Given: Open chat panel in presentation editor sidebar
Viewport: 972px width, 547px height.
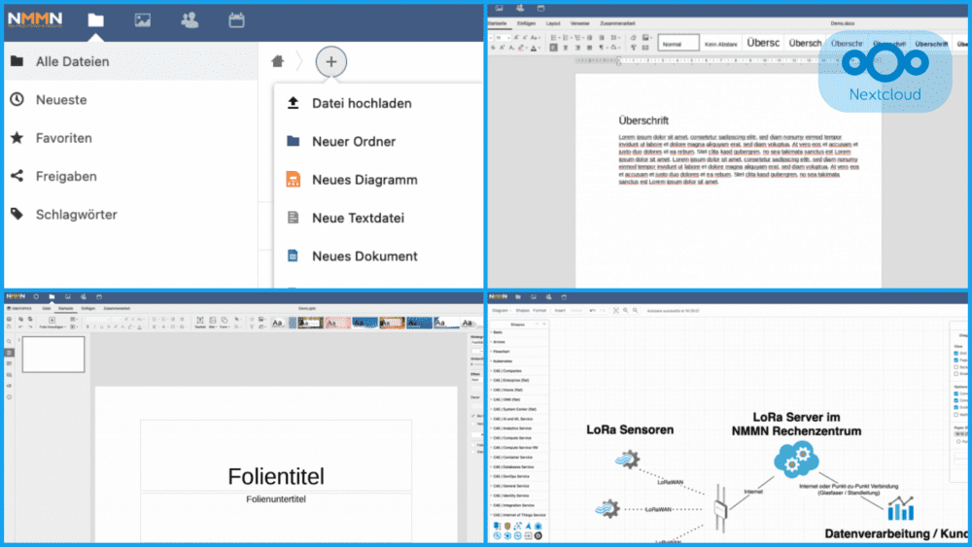Looking at the screenshot, I should 9,375.
